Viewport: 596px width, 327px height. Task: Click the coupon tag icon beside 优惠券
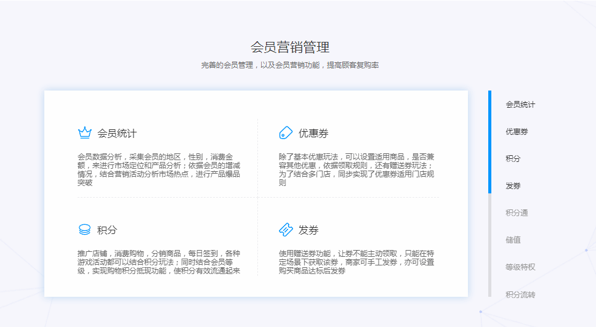click(x=286, y=132)
